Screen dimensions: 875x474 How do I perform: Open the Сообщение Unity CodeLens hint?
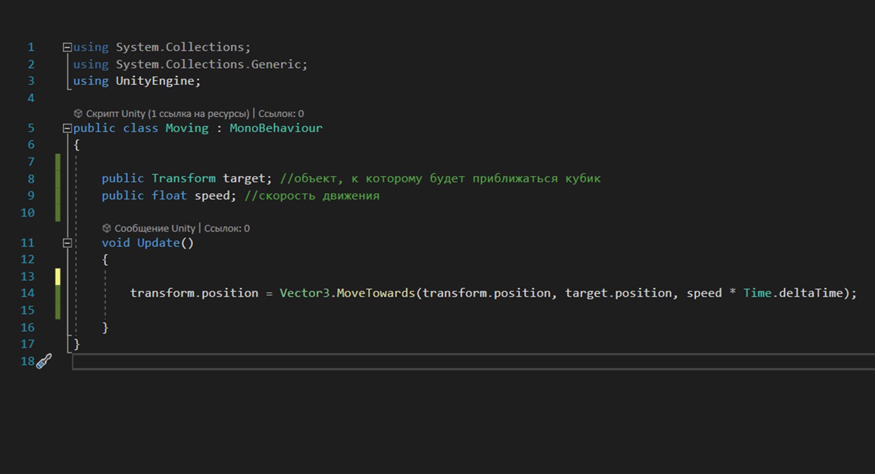coord(155,228)
